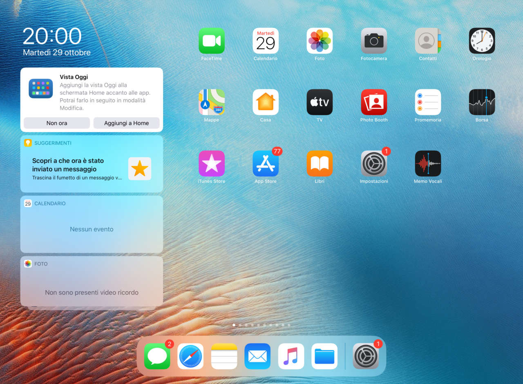Screen dimensions: 523x384
Task: Tap the "Vista Oggi" title text
Action: point(74,77)
